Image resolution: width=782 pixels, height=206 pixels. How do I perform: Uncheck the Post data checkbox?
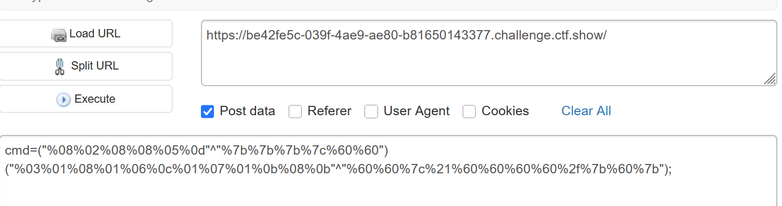coord(208,112)
